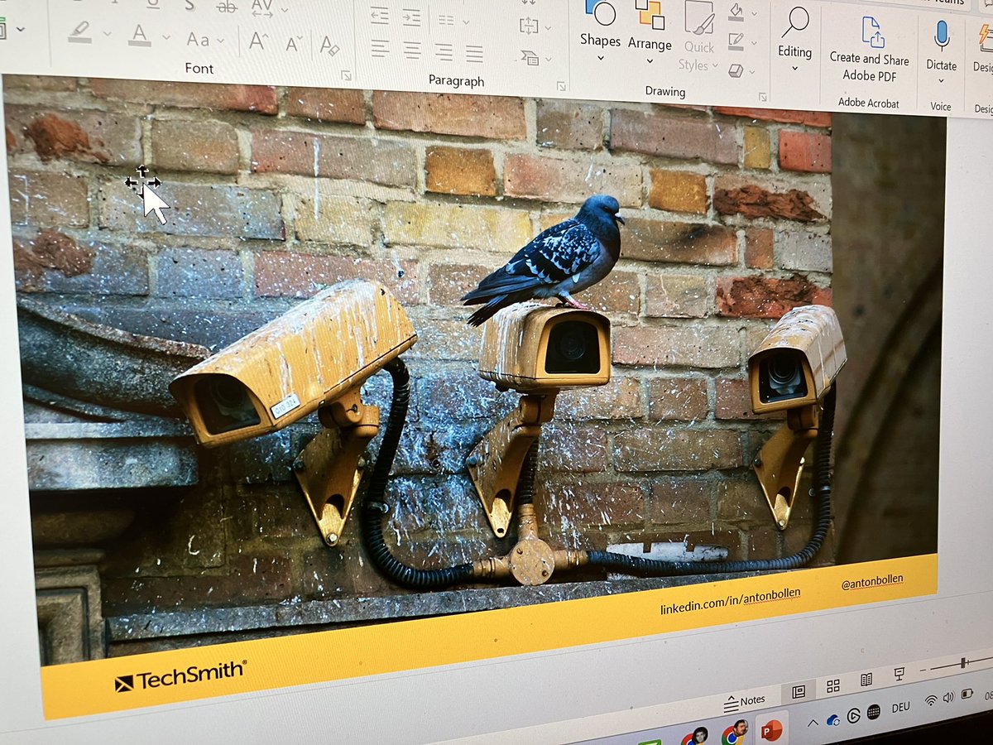Viewport: 993px width, 745px height.
Task: Click Shape Effects icon
Action: (x=736, y=70)
